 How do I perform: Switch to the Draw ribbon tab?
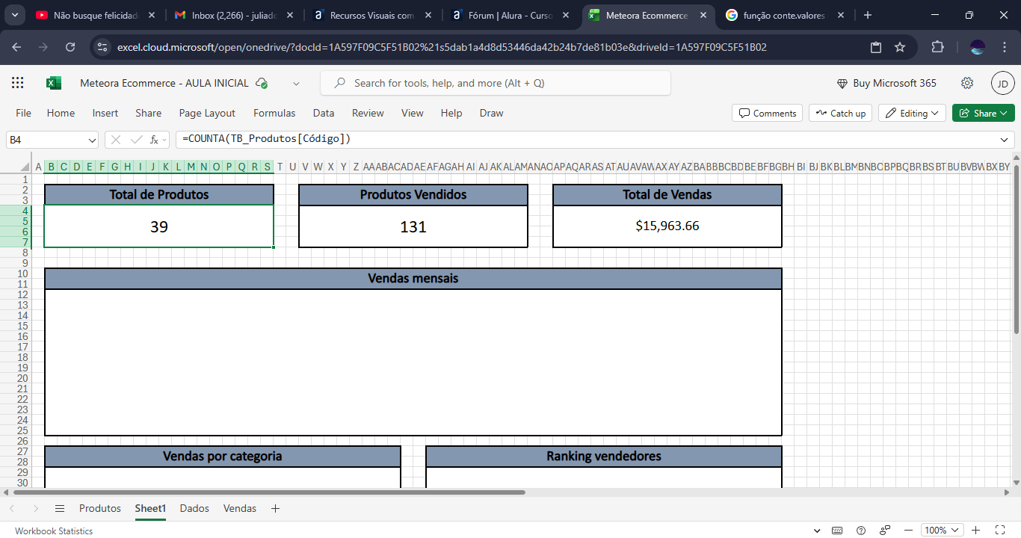click(491, 113)
